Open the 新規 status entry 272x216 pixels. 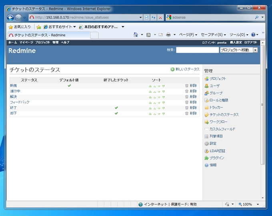(13, 85)
